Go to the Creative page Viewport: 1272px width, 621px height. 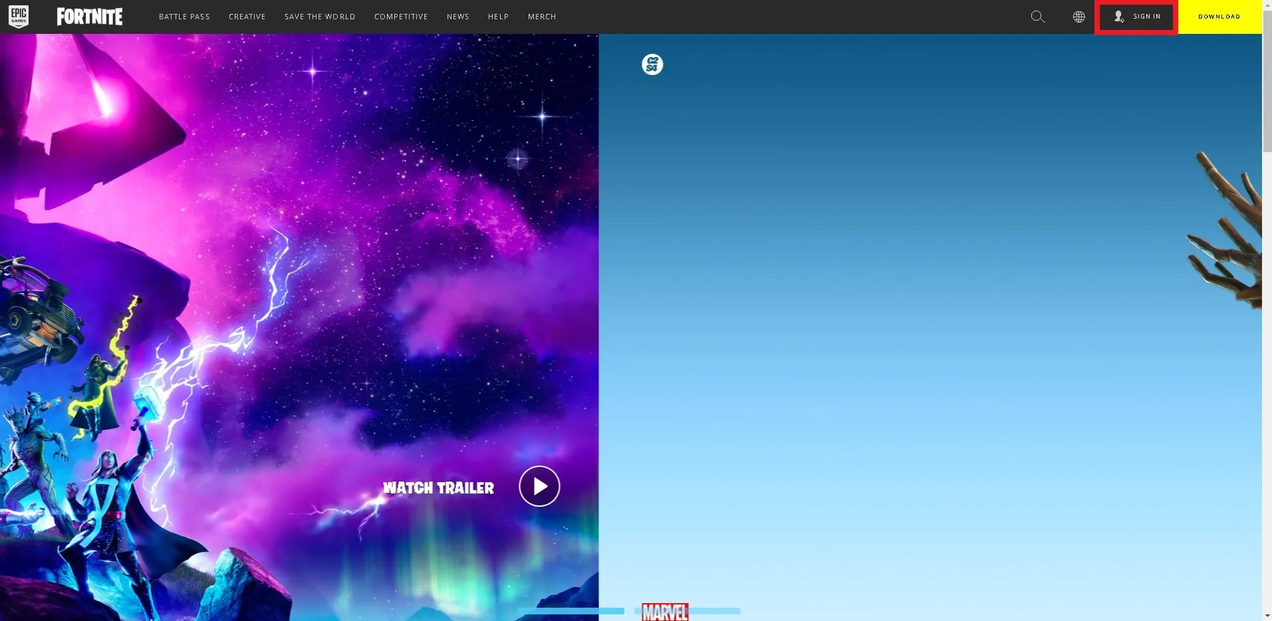click(x=247, y=17)
